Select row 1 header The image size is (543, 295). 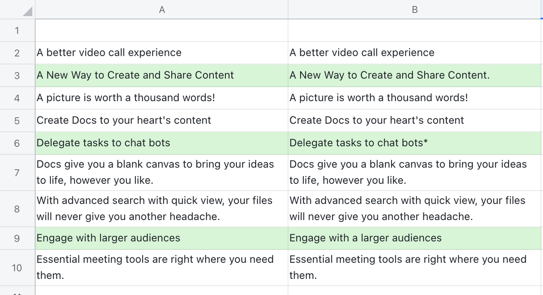(17, 30)
